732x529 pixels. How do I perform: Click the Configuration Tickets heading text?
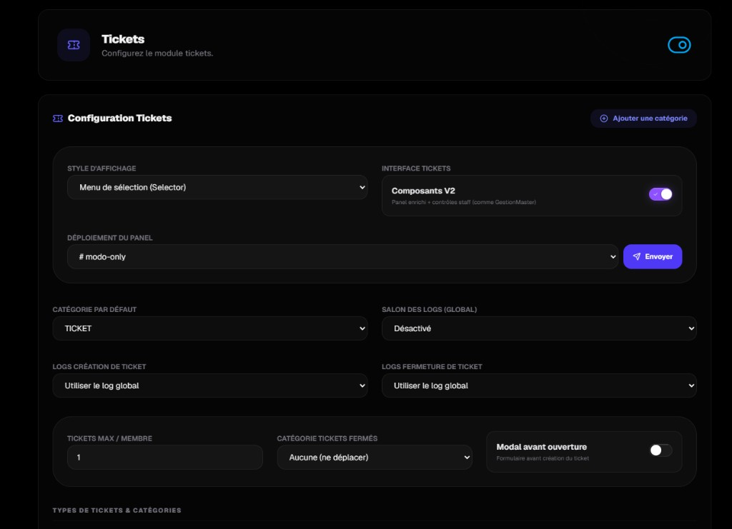coord(120,119)
